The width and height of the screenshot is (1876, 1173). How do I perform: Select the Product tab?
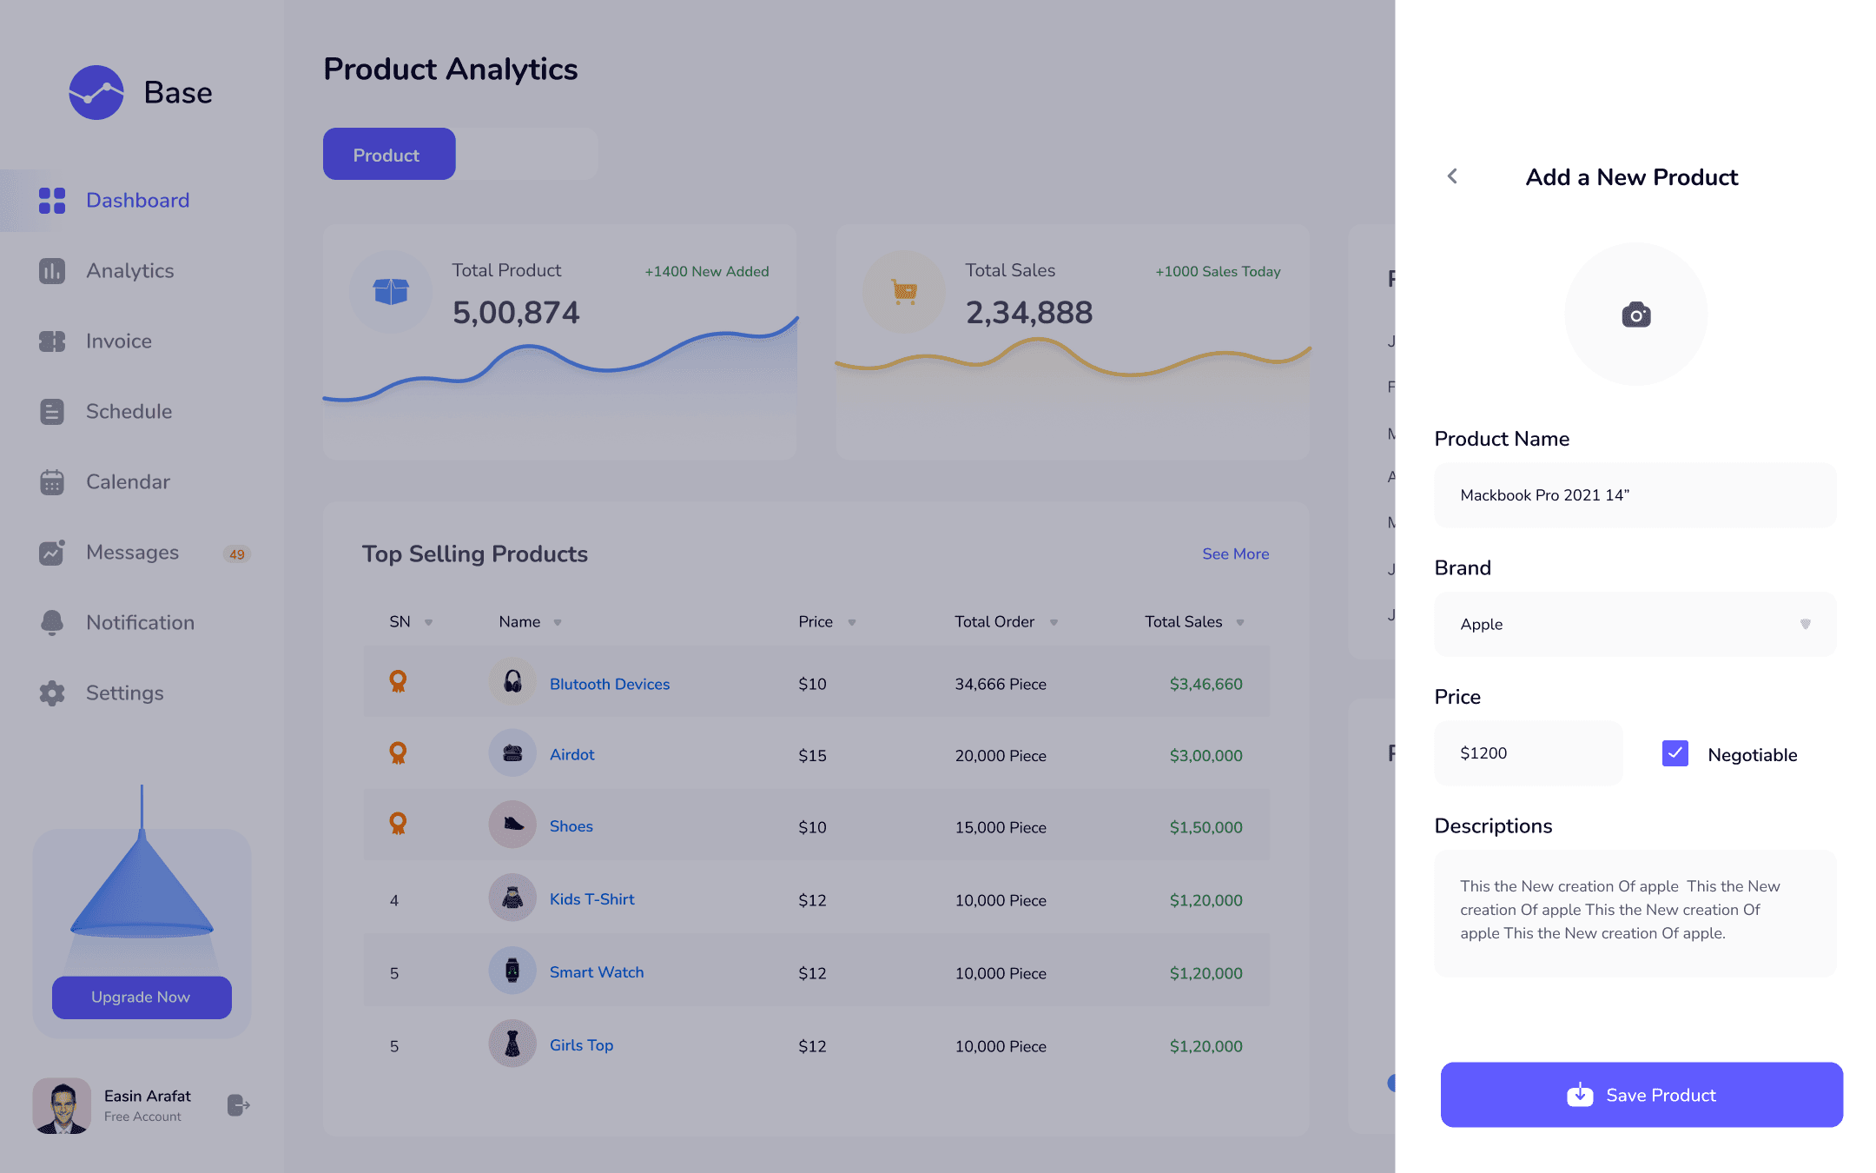(389, 154)
